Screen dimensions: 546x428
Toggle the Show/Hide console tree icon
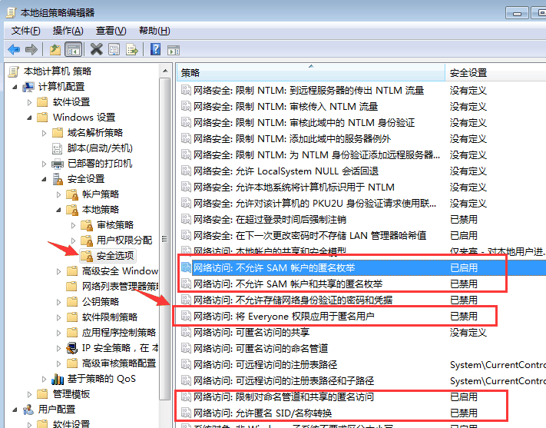tap(74, 49)
